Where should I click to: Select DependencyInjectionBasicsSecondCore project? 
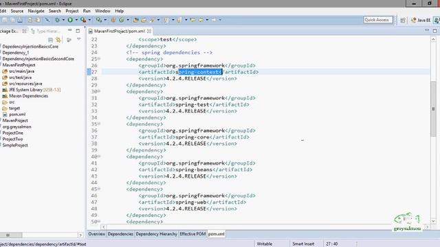click(x=38, y=59)
